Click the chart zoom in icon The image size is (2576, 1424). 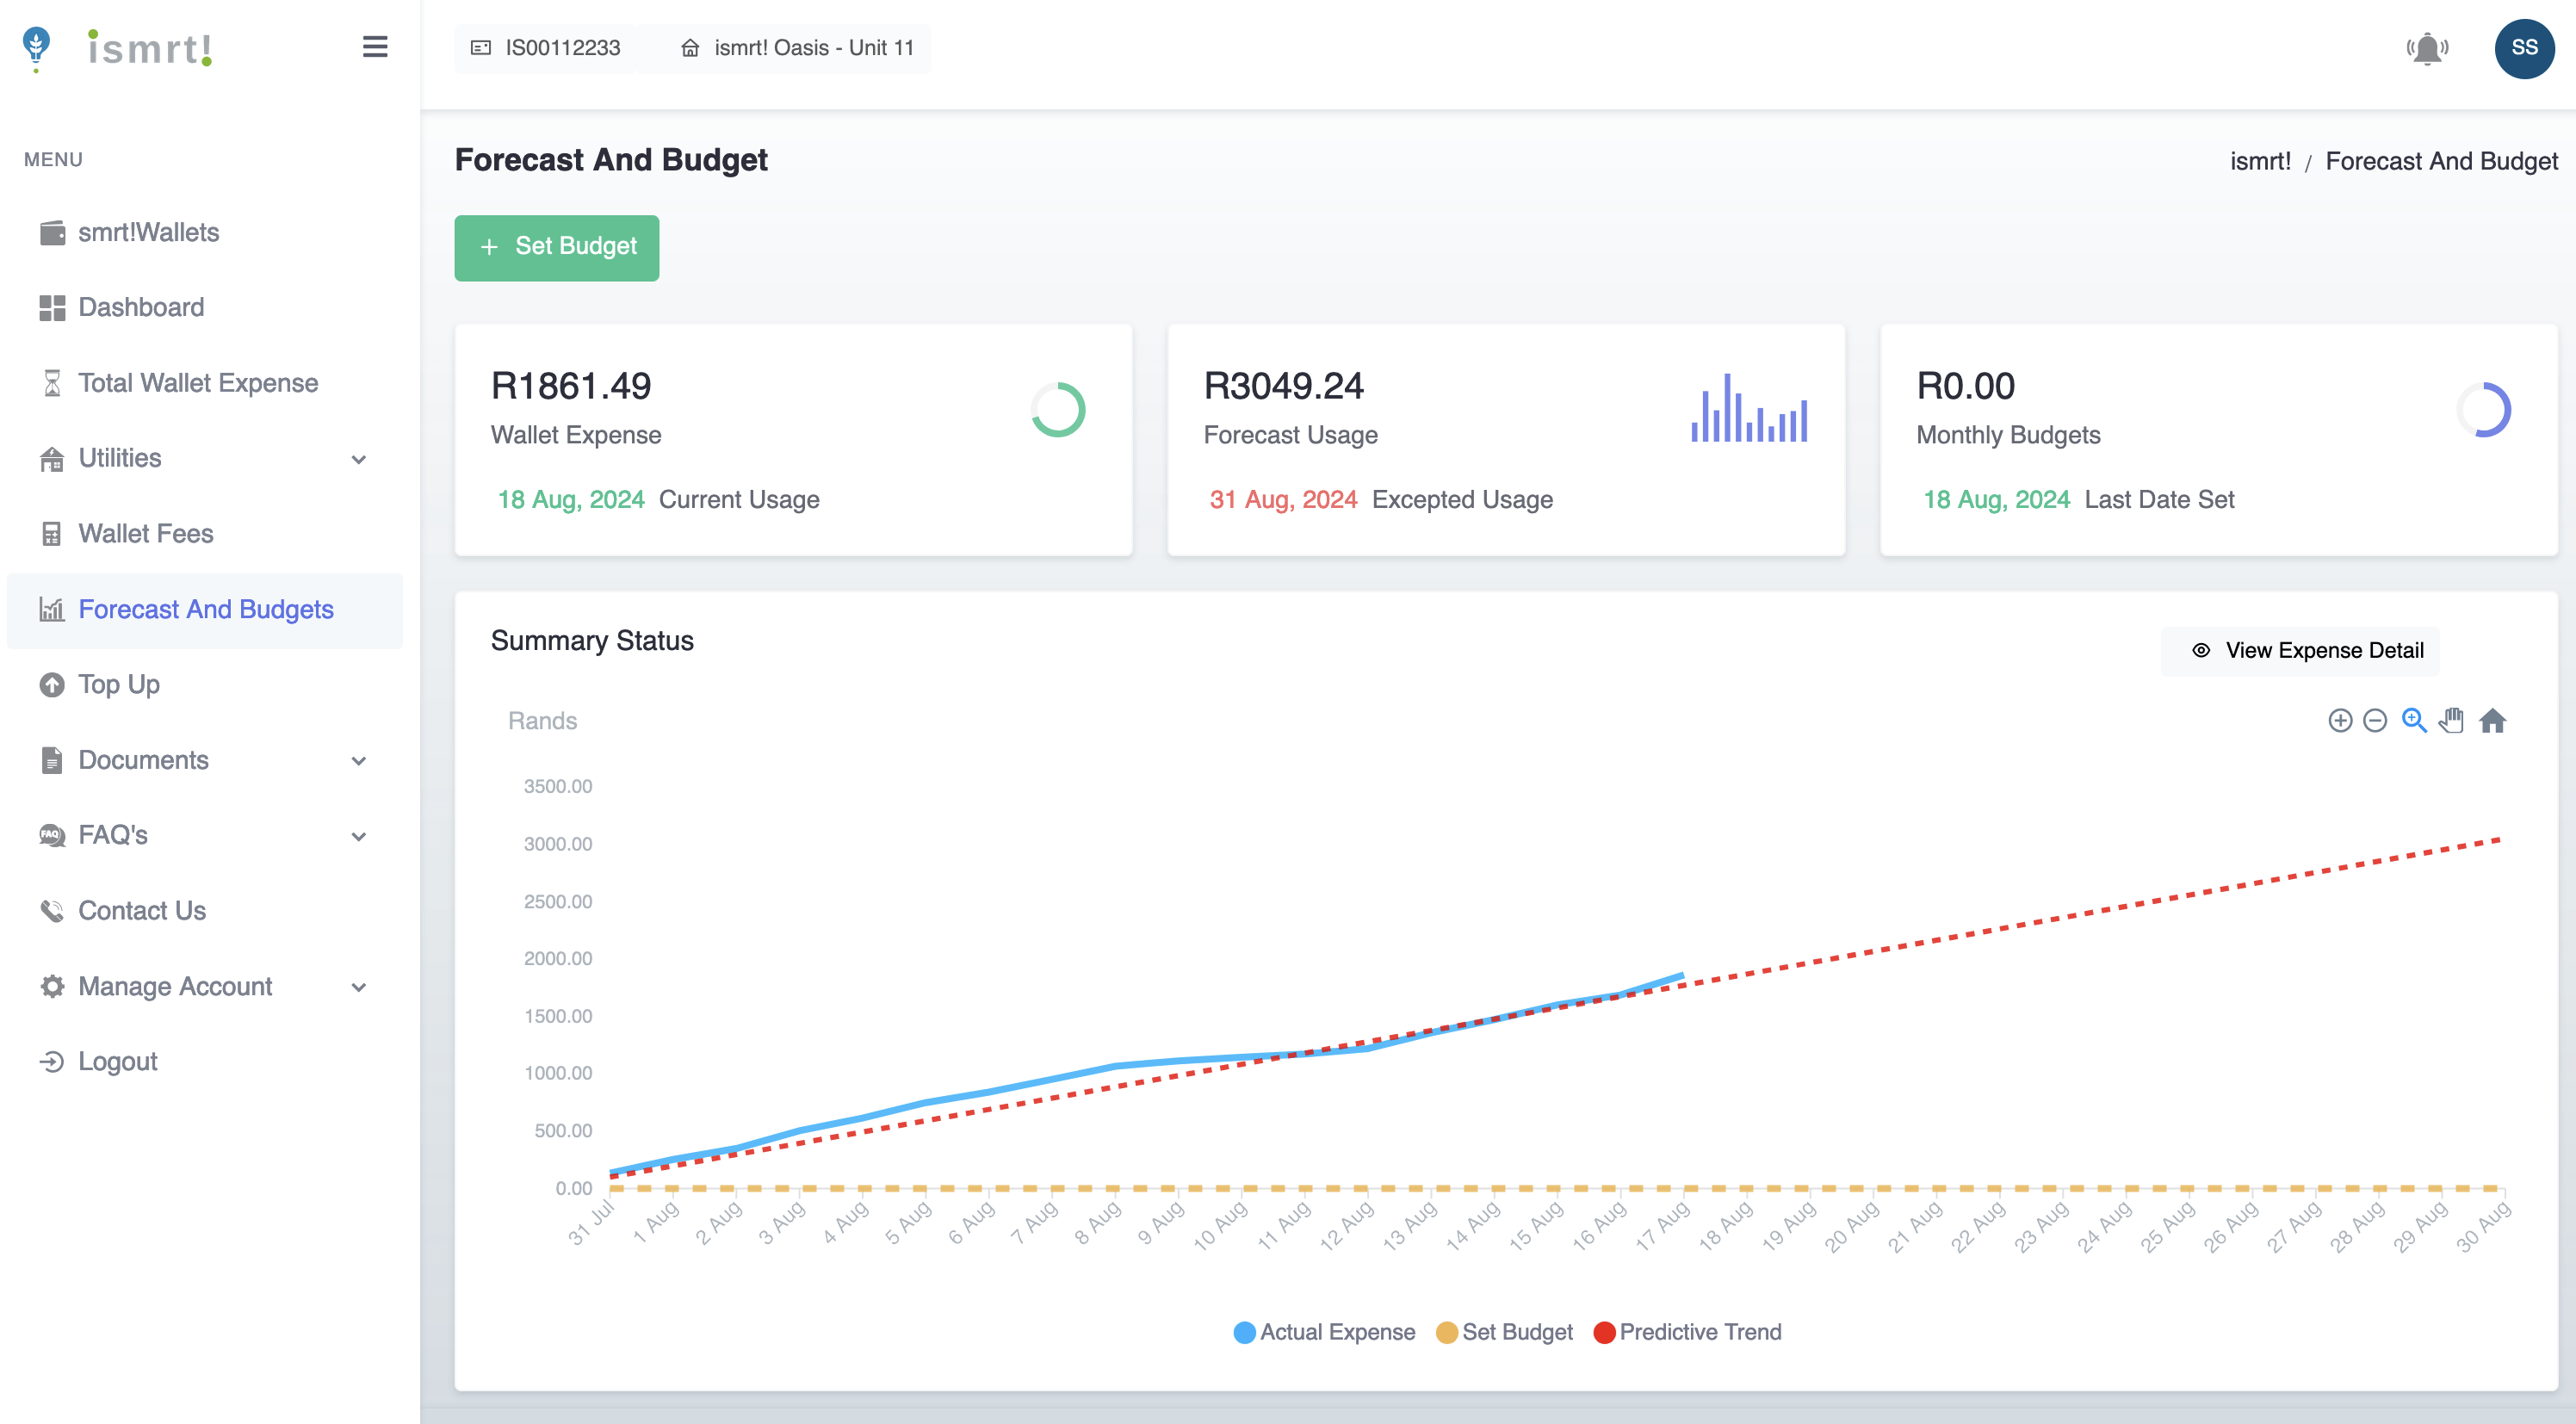[2339, 720]
